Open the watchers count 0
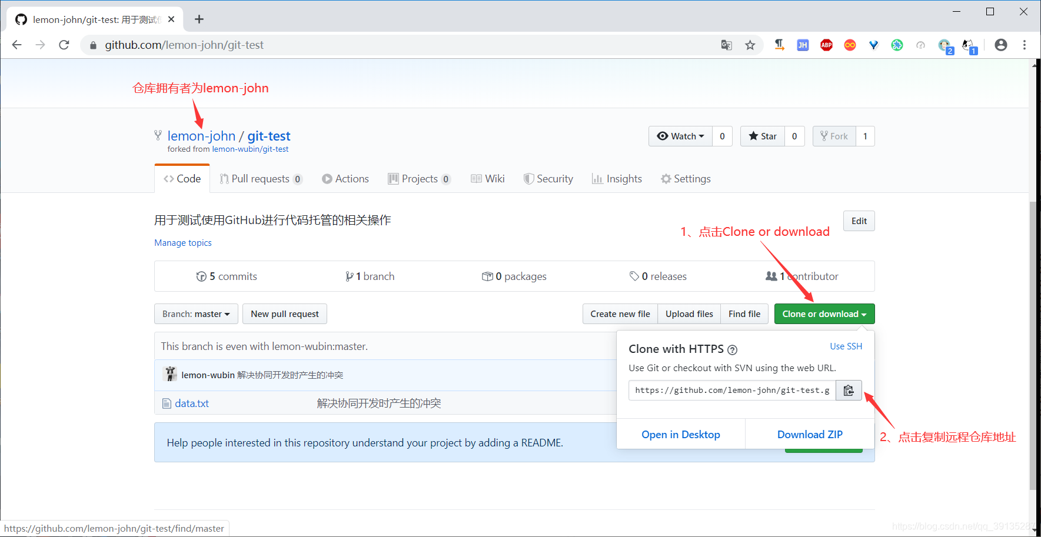 [722, 136]
